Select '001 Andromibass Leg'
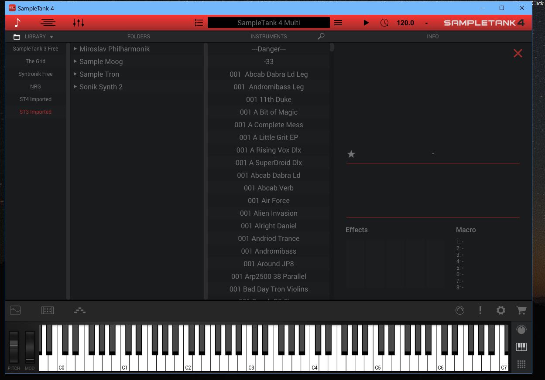The width and height of the screenshot is (545, 380). coord(269,87)
